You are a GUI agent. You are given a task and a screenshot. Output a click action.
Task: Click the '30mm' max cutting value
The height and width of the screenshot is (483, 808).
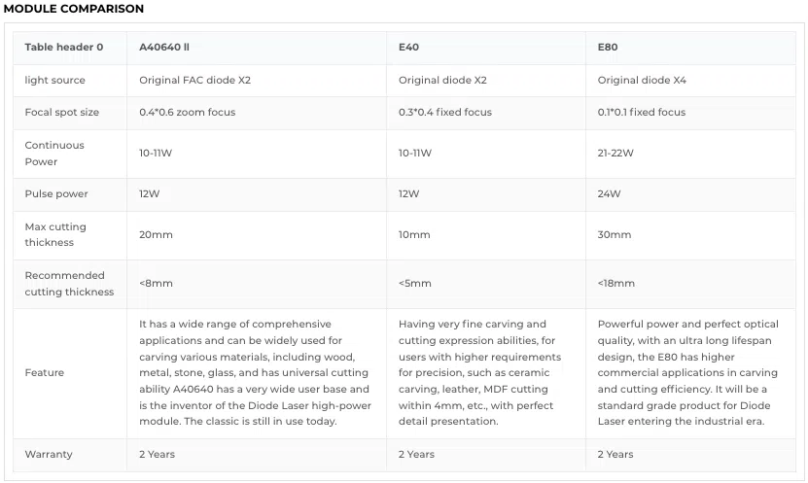(615, 235)
